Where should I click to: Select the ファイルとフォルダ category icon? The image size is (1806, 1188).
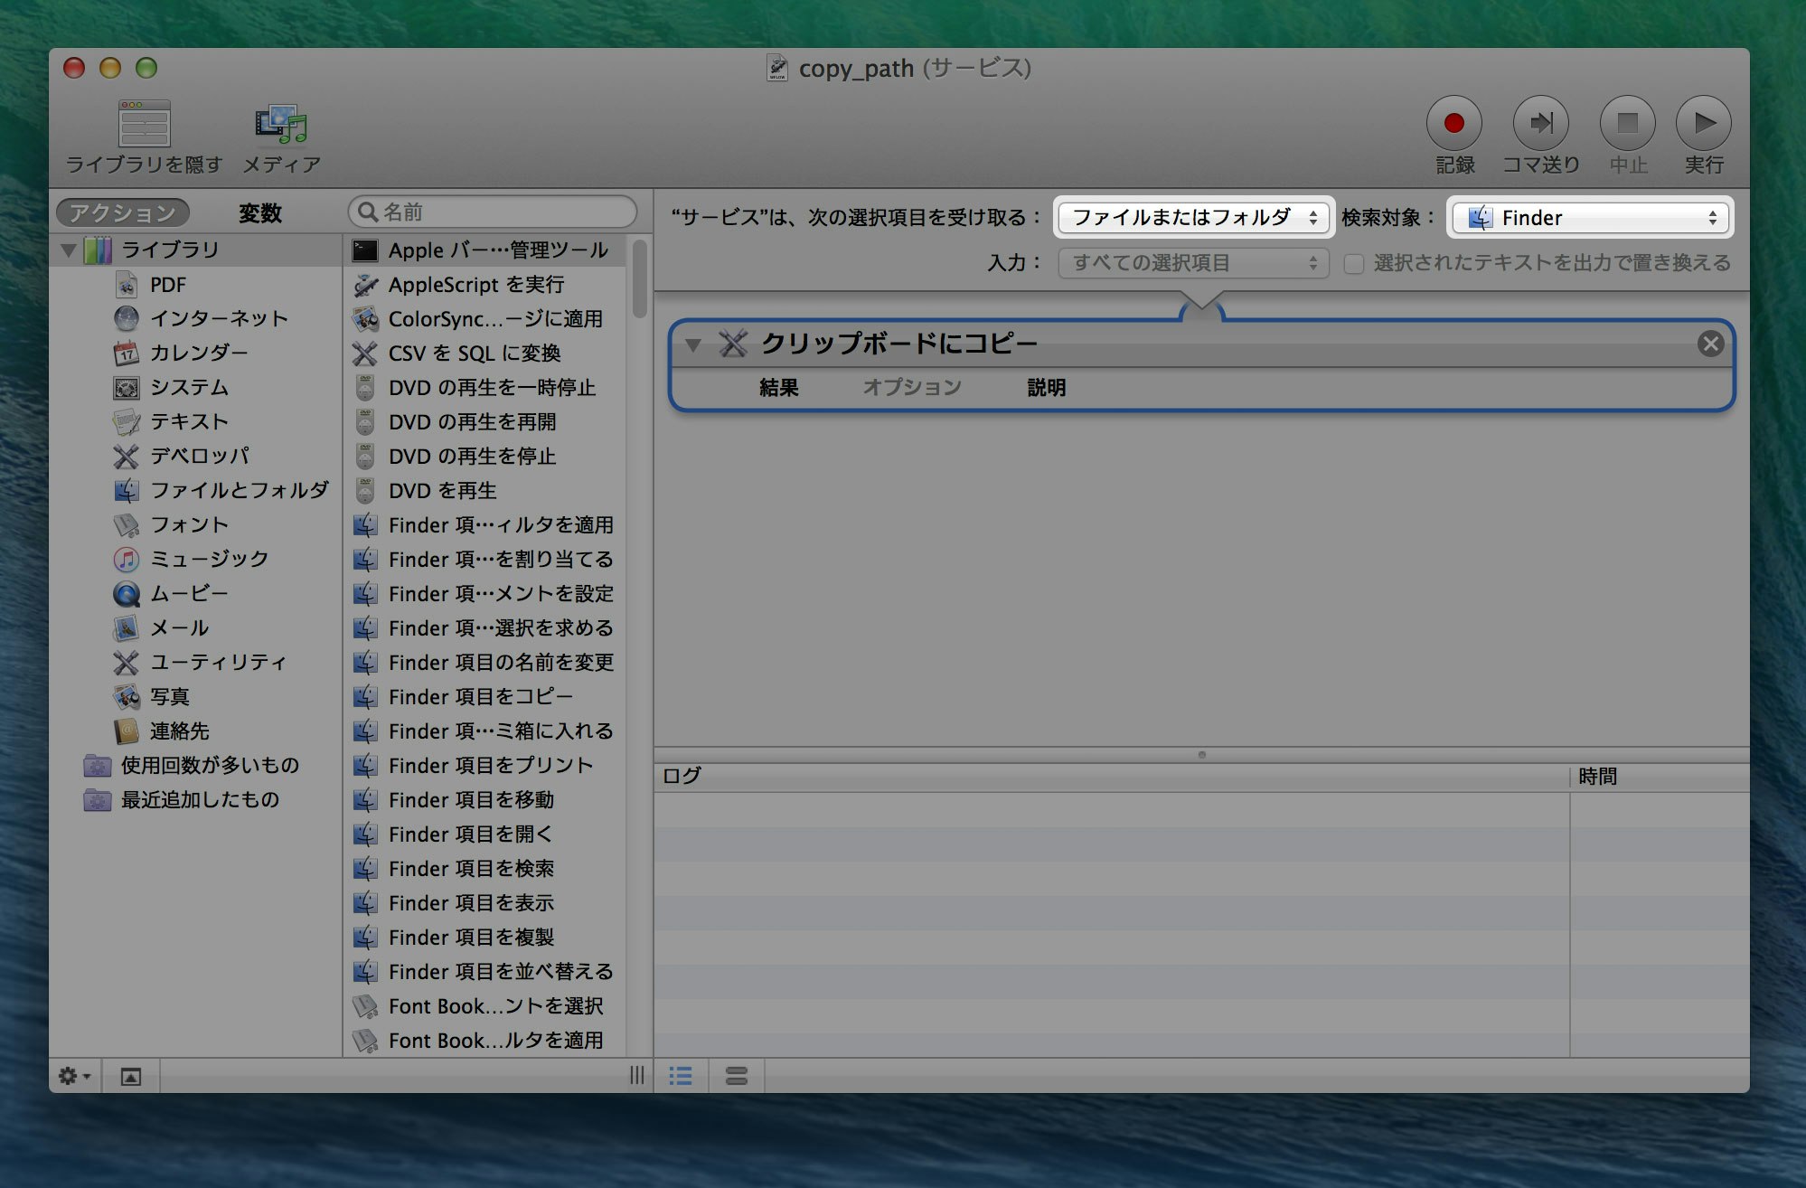point(127,490)
